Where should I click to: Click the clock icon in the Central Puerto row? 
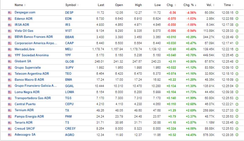pos(237,104)
